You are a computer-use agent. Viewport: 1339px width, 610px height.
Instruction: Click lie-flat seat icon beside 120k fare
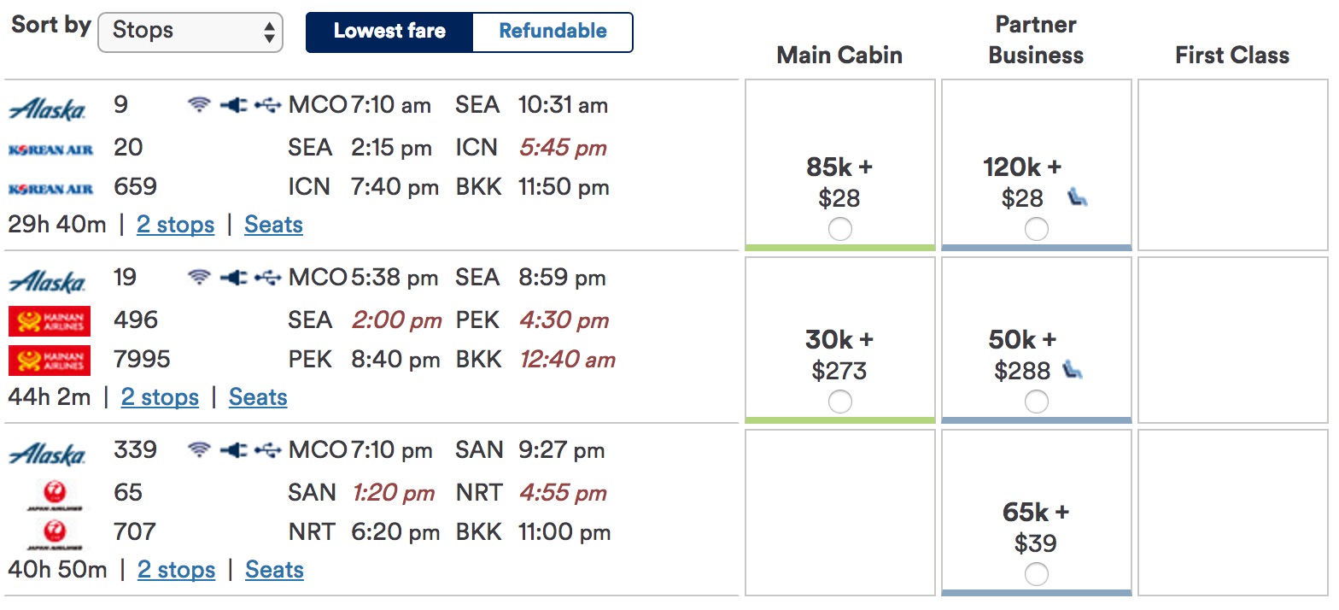coord(1078,199)
